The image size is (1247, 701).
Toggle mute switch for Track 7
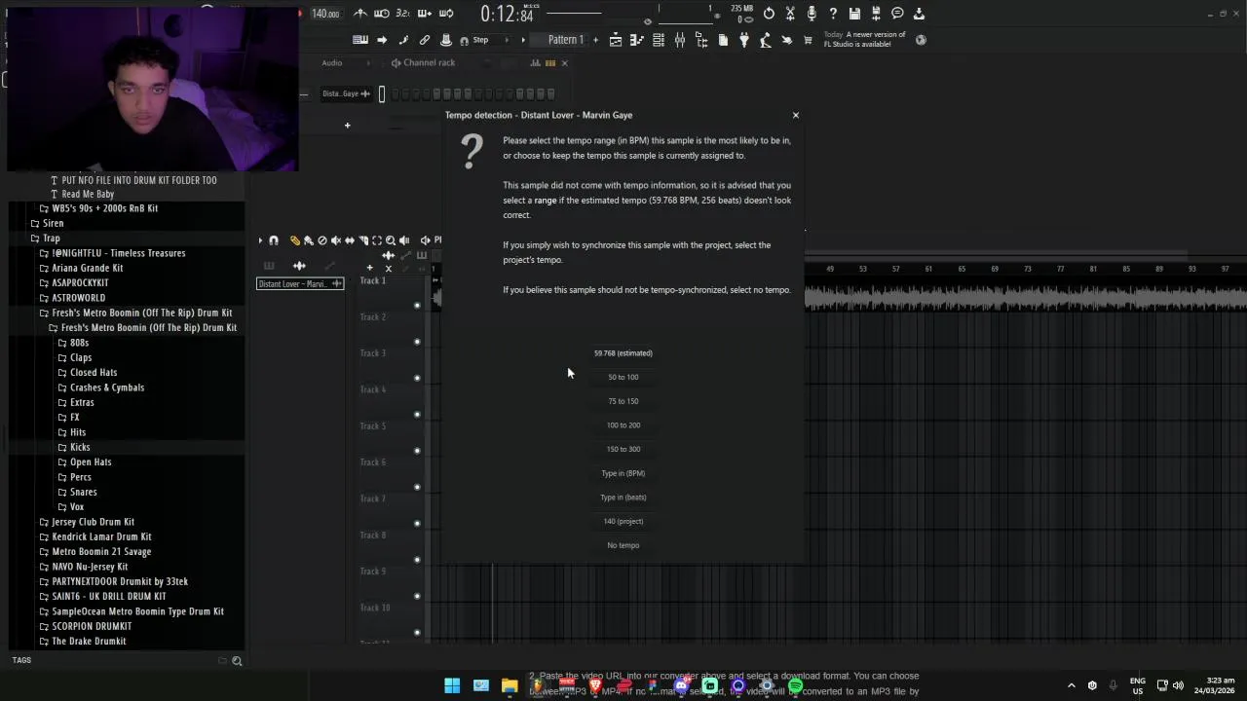[x=417, y=523]
